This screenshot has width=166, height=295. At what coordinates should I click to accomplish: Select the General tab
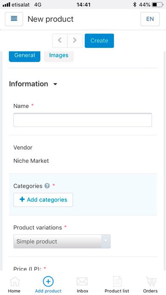coord(25,56)
